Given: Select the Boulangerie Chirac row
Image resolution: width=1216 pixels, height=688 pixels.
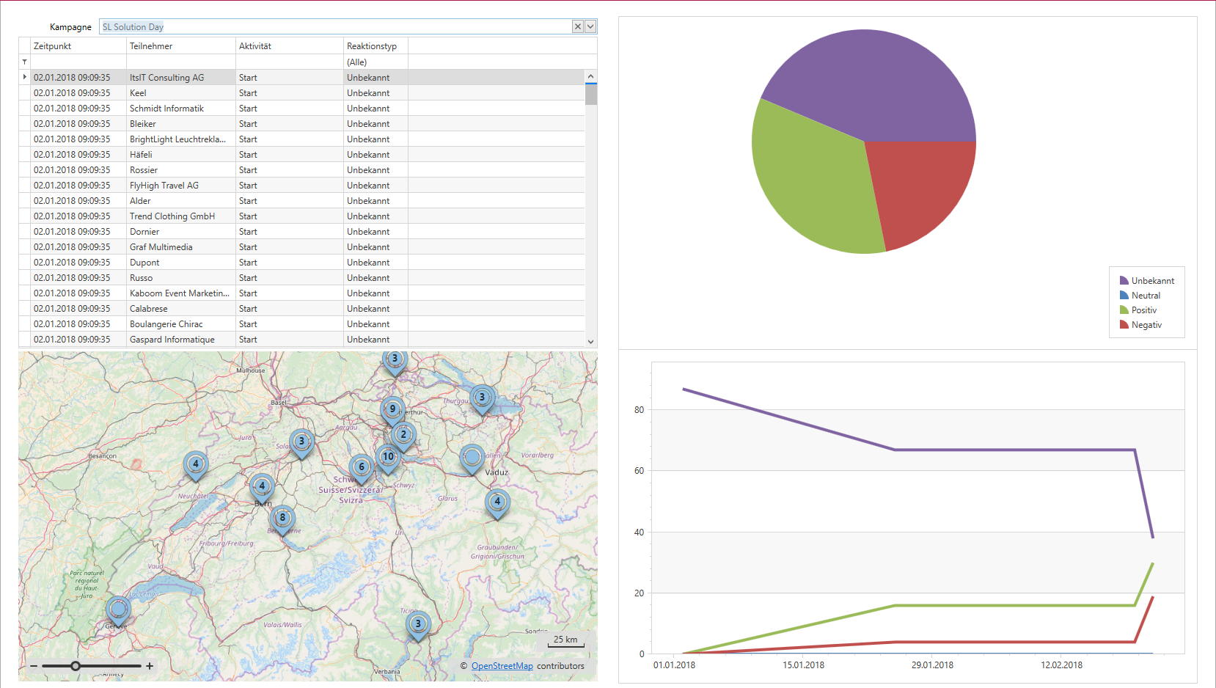Looking at the screenshot, I should point(301,323).
